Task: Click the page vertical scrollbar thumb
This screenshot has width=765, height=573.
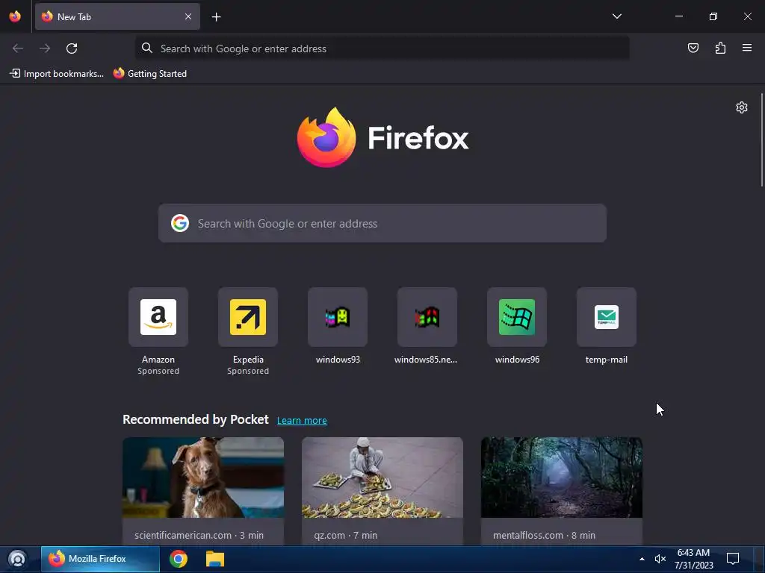Action: pyautogui.click(x=761, y=140)
